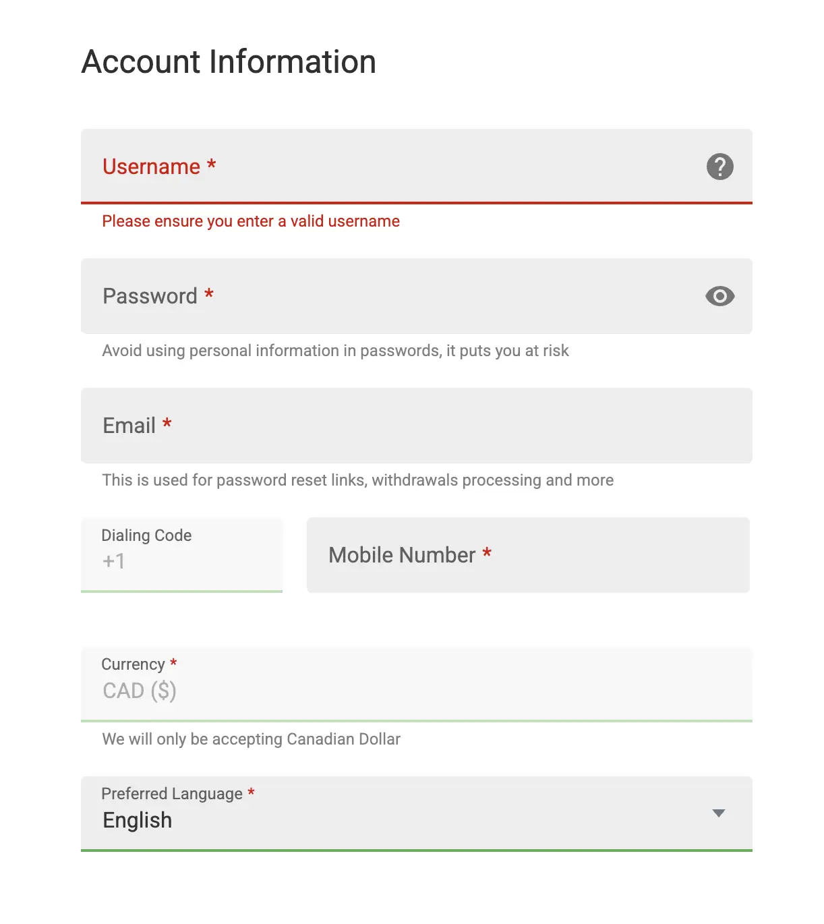Click the Mobile Number label text
This screenshot has width=824, height=924.
click(x=410, y=555)
